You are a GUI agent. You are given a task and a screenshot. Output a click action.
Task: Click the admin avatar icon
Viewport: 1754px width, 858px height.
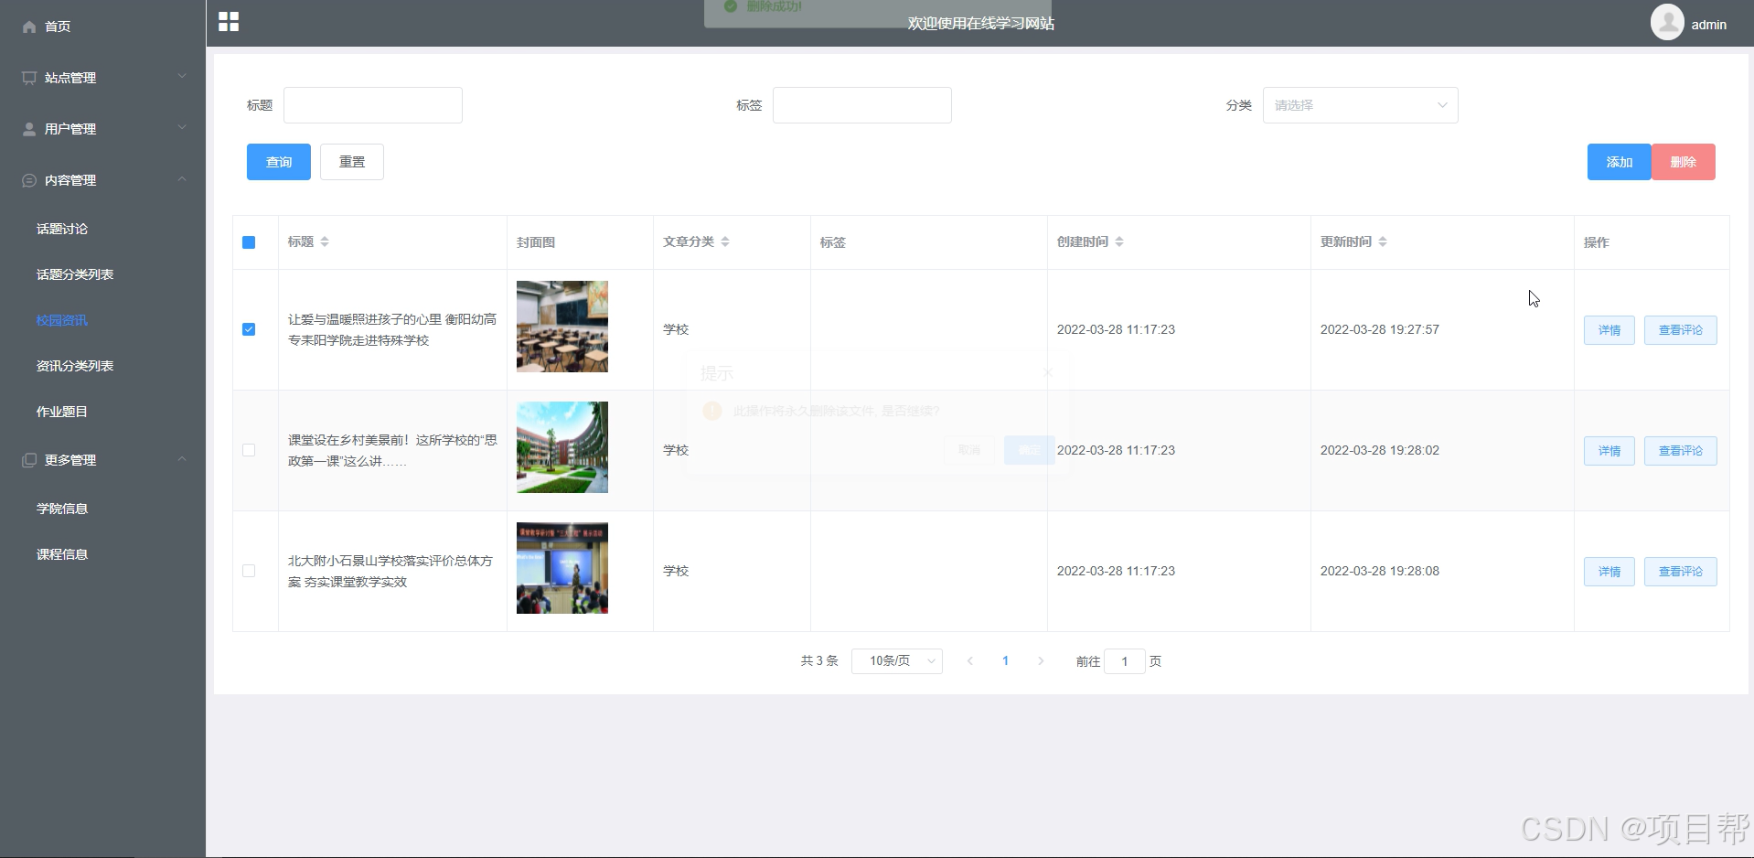[x=1667, y=22]
